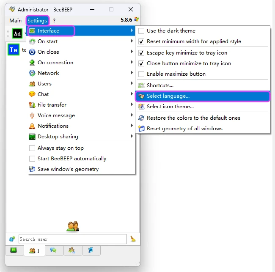Check Always stay on top
The height and width of the screenshot is (272, 275).
click(32, 148)
